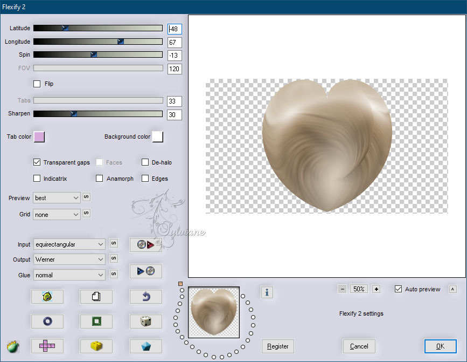
Task: Click the Latitude slider track
Action: (98, 28)
